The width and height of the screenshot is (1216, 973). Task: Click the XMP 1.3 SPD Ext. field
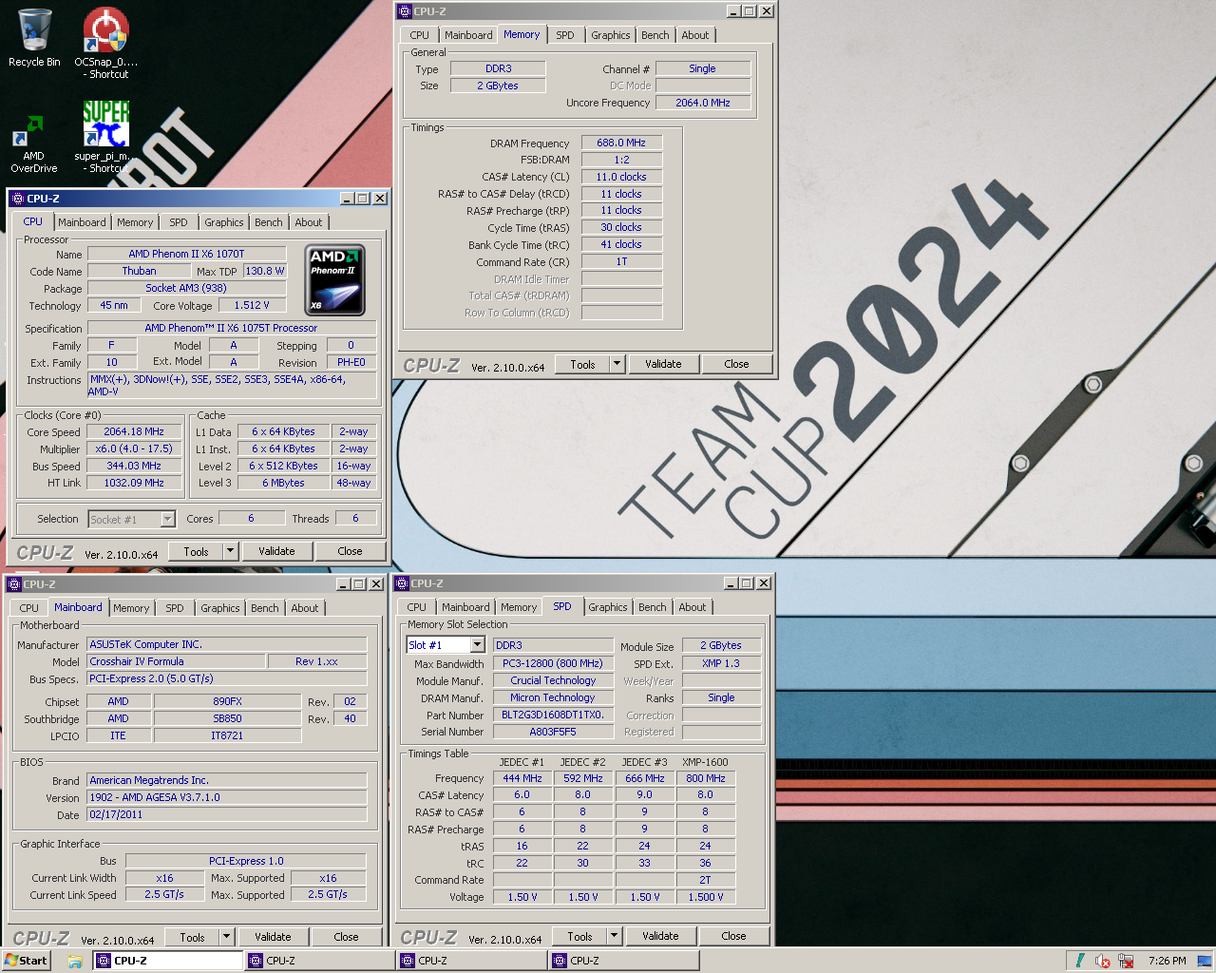pyautogui.click(x=721, y=663)
